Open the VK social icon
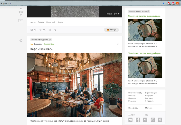Screen dimensions: 181x125 130,120
